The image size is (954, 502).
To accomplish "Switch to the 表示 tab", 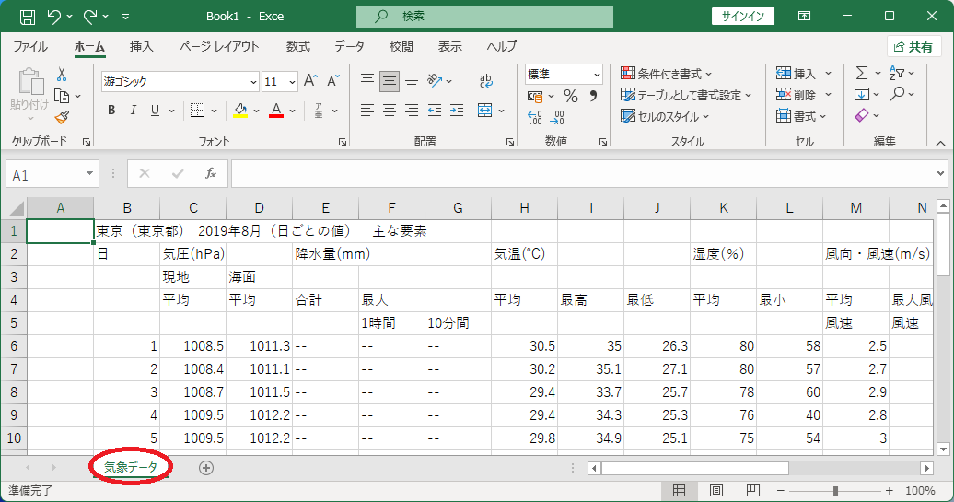I will (x=450, y=46).
